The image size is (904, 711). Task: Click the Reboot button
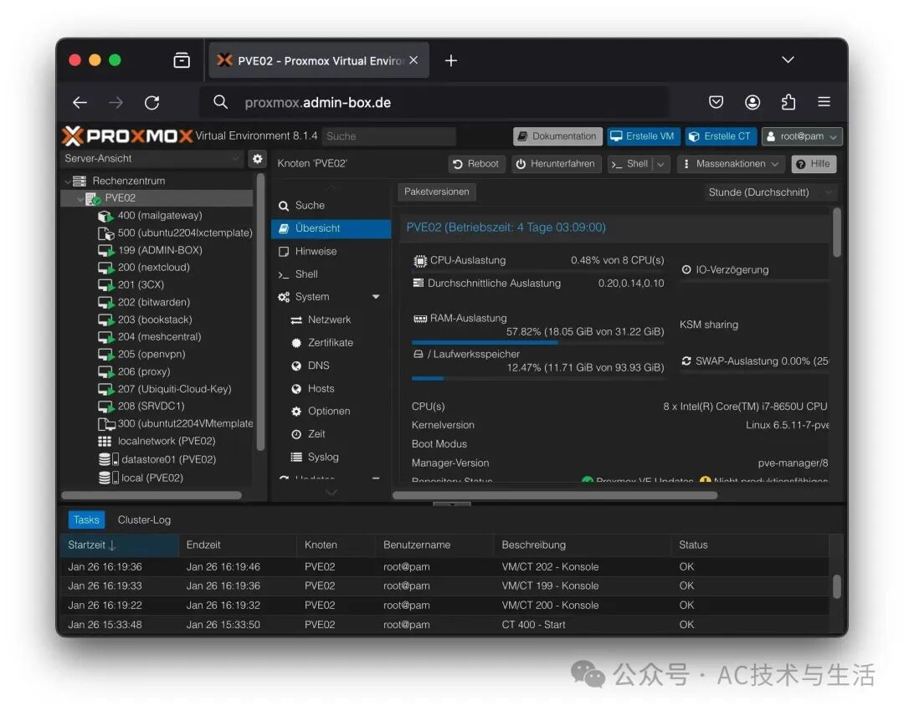click(476, 164)
